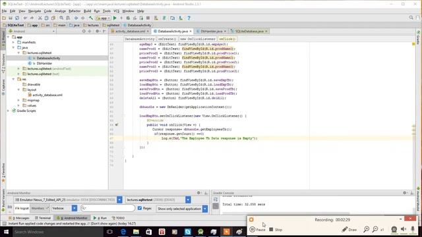Open the Run tool window tab
Viewport: 422px width, 237px height.
100,218
